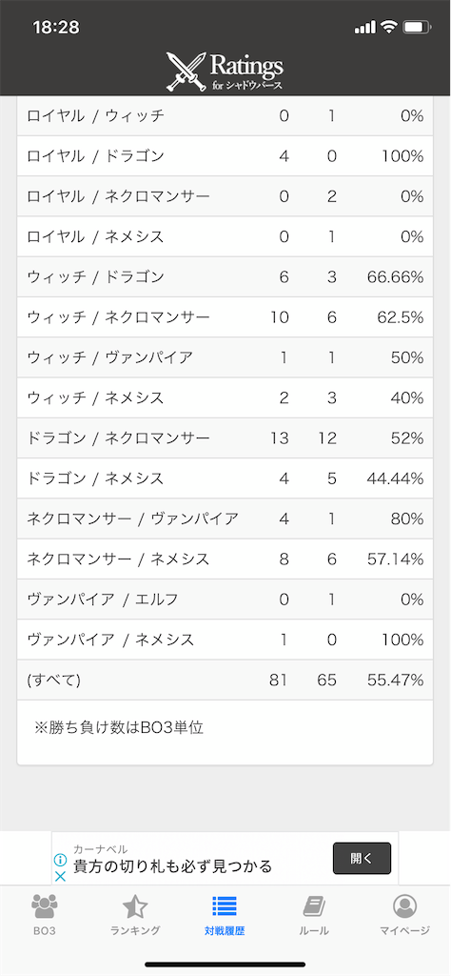The width and height of the screenshot is (451, 976).
Task: Tap the ヴァンパイア / エルフ row
Action: pyautogui.click(x=225, y=600)
